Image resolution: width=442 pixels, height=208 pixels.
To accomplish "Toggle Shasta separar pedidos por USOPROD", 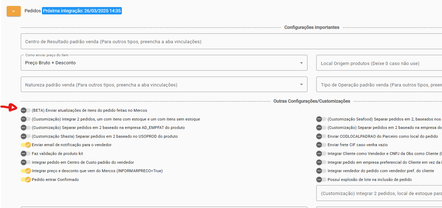I will pyautogui.click(x=26, y=136).
